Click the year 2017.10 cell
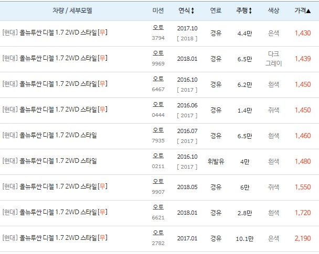 pyautogui.click(x=187, y=28)
